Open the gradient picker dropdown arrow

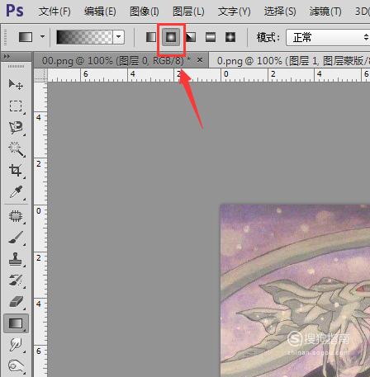click(x=119, y=36)
